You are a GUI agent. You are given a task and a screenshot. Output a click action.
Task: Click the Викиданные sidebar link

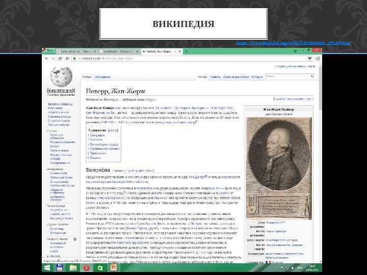58,233
